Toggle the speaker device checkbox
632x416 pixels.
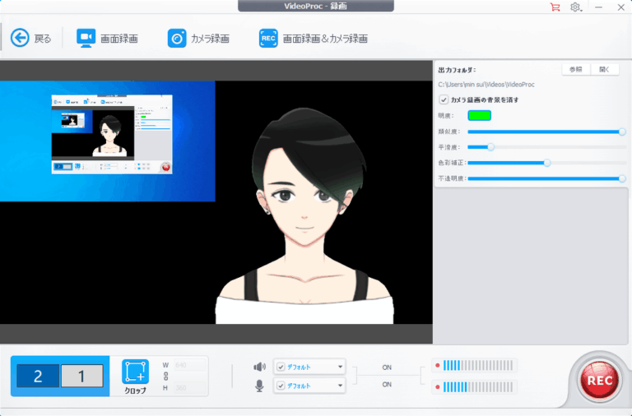pyautogui.click(x=281, y=367)
